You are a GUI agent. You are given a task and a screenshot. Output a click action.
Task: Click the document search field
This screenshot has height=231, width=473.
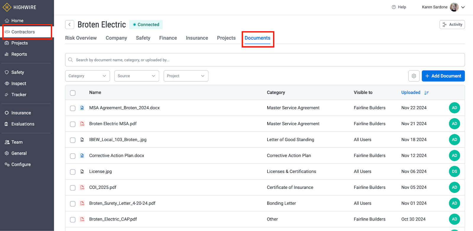coord(265,60)
